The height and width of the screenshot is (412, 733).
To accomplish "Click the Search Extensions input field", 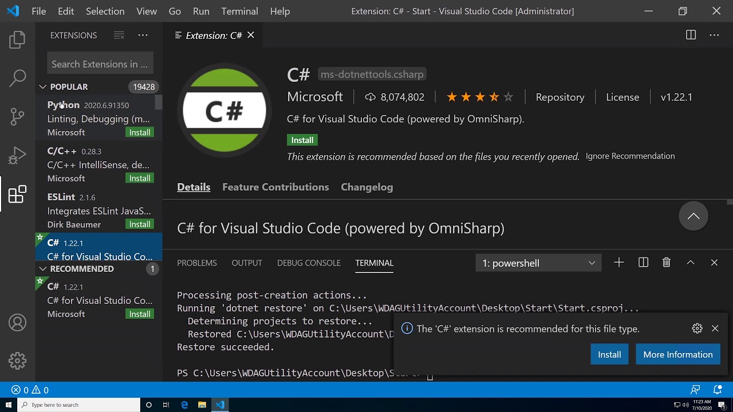I will pos(100,64).
